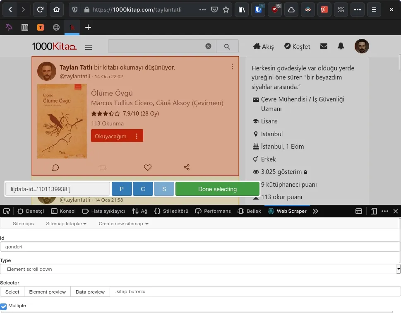Screen dimensions: 401x313
Task: Expand the Sitemap kitaplar dropdown
Action: pyautogui.click(x=66, y=224)
